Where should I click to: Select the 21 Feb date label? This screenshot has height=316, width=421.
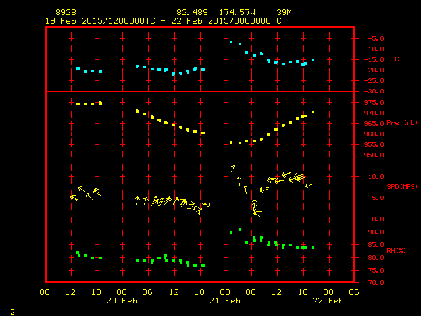tap(226, 300)
